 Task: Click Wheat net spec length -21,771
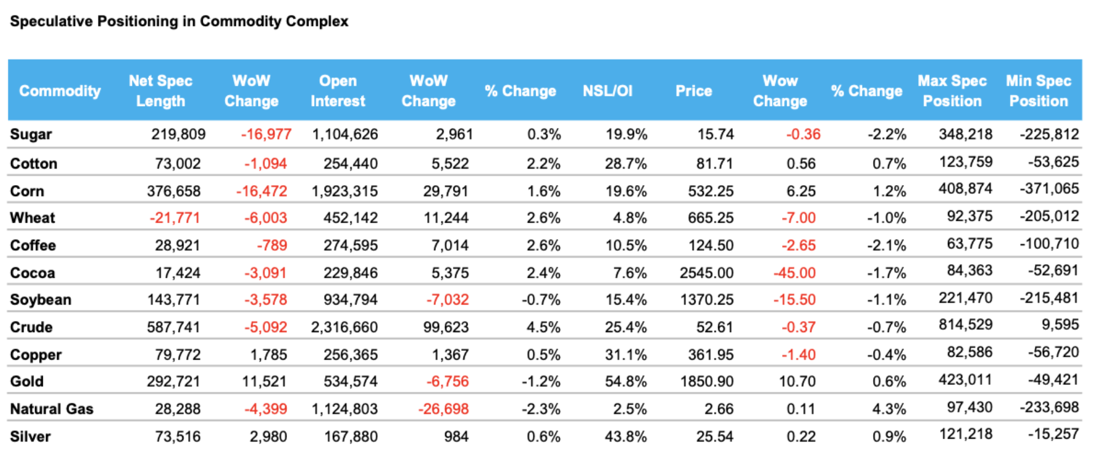pos(175,218)
